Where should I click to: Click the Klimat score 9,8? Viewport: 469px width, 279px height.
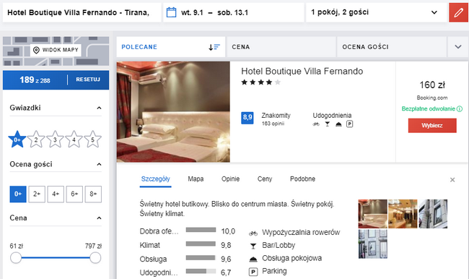pyautogui.click(x=226, y=246)
